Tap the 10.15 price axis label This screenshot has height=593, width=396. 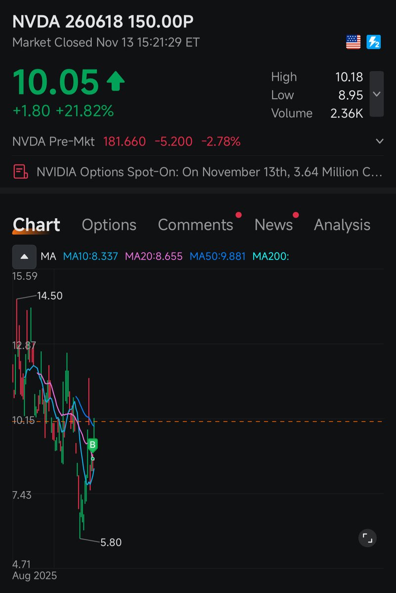click(x=23, y=421)
